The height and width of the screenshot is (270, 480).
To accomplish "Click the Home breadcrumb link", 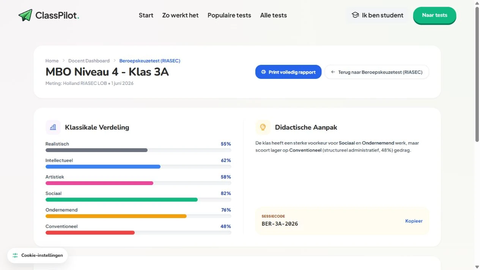I will point(52,61).
